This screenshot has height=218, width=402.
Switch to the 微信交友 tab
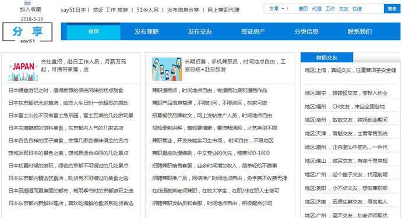[327, 58]
